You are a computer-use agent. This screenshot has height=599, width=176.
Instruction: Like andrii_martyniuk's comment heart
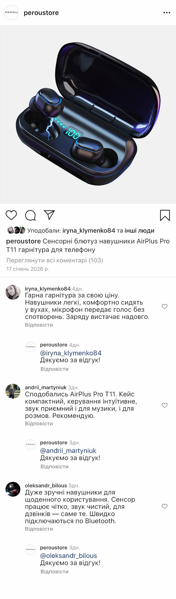164,405
